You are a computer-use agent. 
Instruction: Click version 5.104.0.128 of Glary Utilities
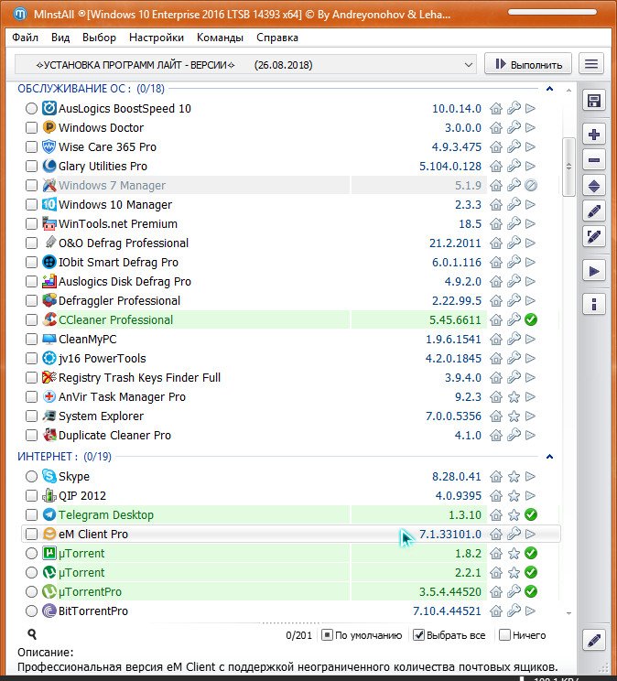click(x=450, y=167)
